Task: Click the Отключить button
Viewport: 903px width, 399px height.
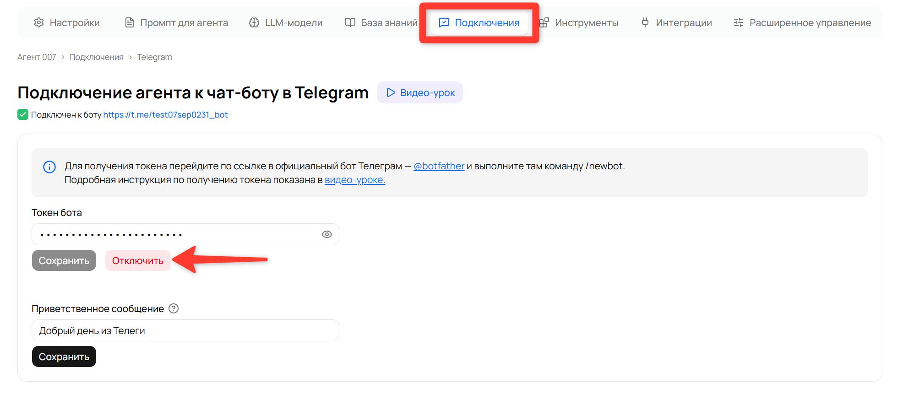Action: (138, 260)
